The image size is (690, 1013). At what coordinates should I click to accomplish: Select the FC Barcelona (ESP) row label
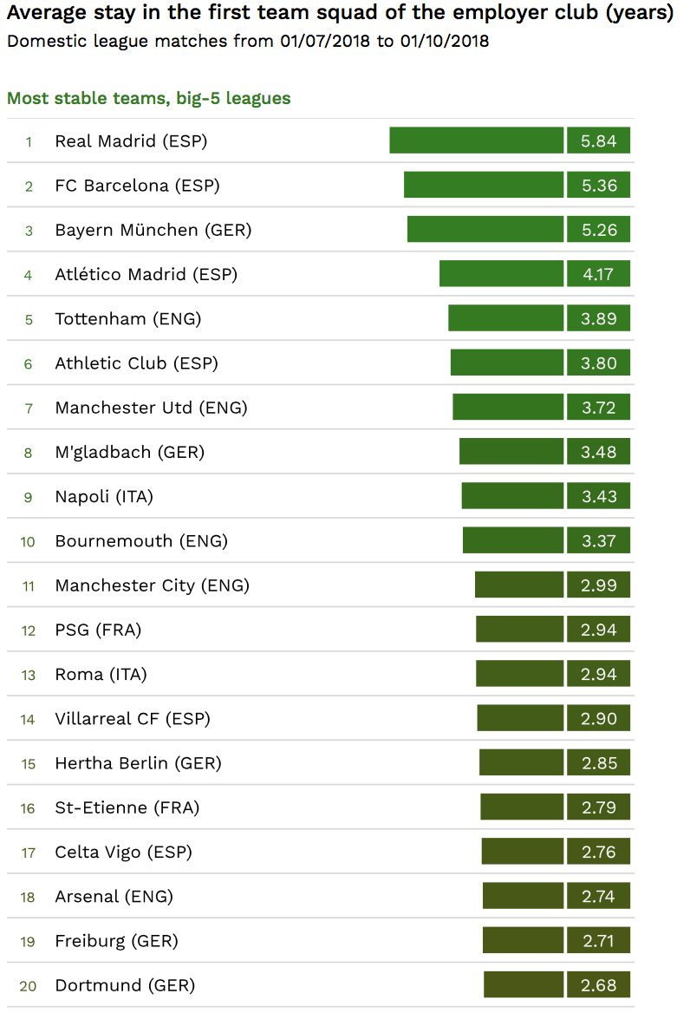click(x=137, y=186)
